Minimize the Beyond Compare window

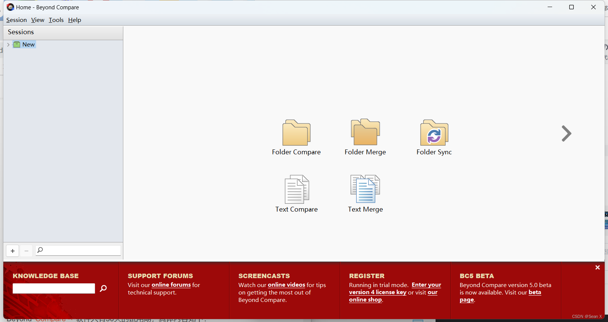point(550,7)
